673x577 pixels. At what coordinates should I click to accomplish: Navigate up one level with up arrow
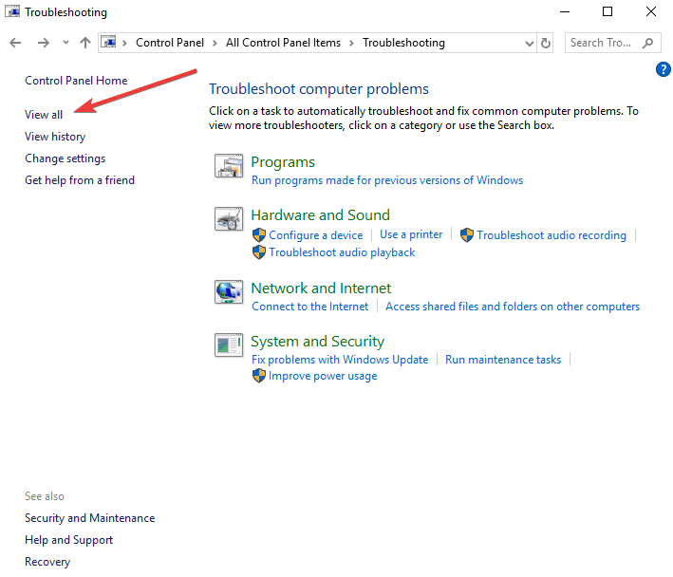pyautogui.click(x=85, y=43)
